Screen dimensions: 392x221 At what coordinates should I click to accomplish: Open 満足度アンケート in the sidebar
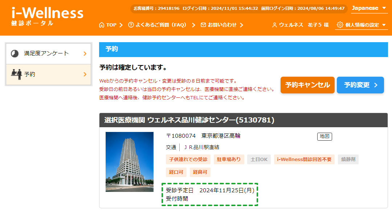[x=49, y=53]
